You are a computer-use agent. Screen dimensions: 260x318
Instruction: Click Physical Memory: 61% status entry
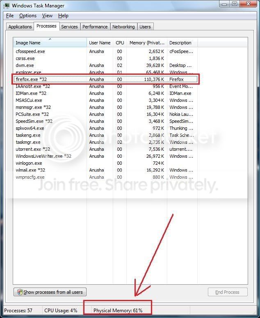[118, 311]
